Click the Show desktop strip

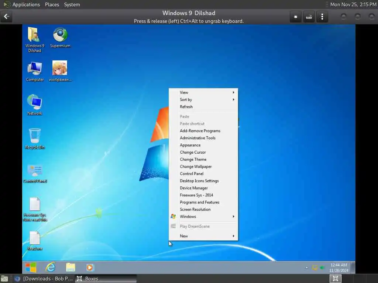click(x=353, y=268)
